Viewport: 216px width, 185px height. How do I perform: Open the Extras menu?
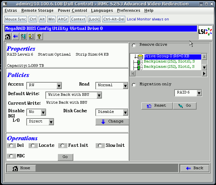(11, 11)
